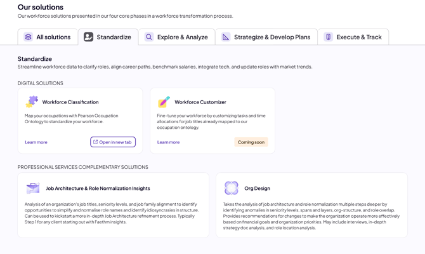The width and height of the screenshot is (425, 254).
Task: Open the Org Design card title
Action: [x=257, y=188]
